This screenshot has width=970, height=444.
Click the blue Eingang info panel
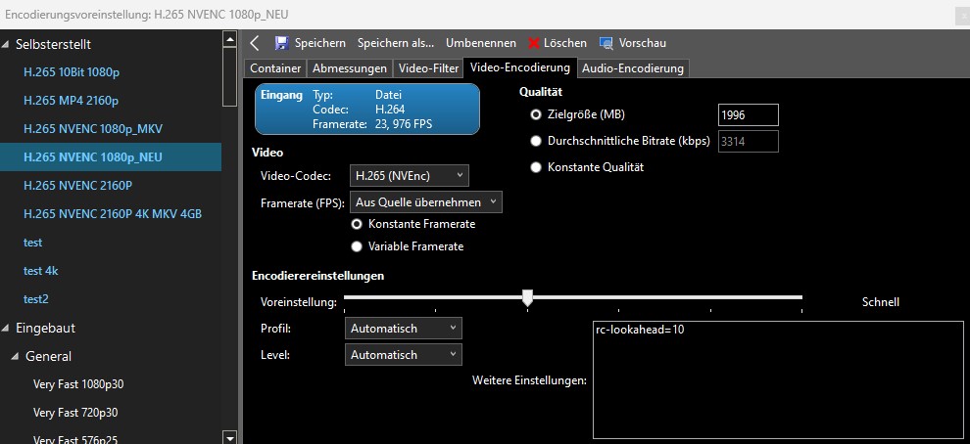point(367,110)
